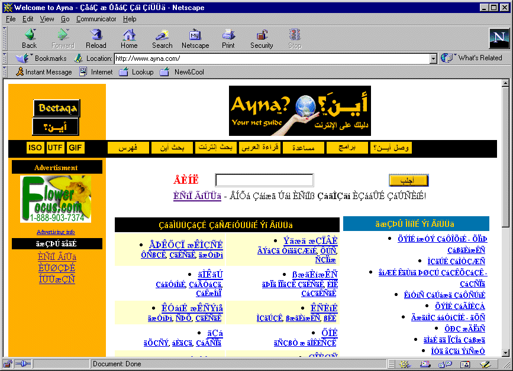Open the Mailbox from the component bar
Screen dimensions: 513x371
pos(425,364)
